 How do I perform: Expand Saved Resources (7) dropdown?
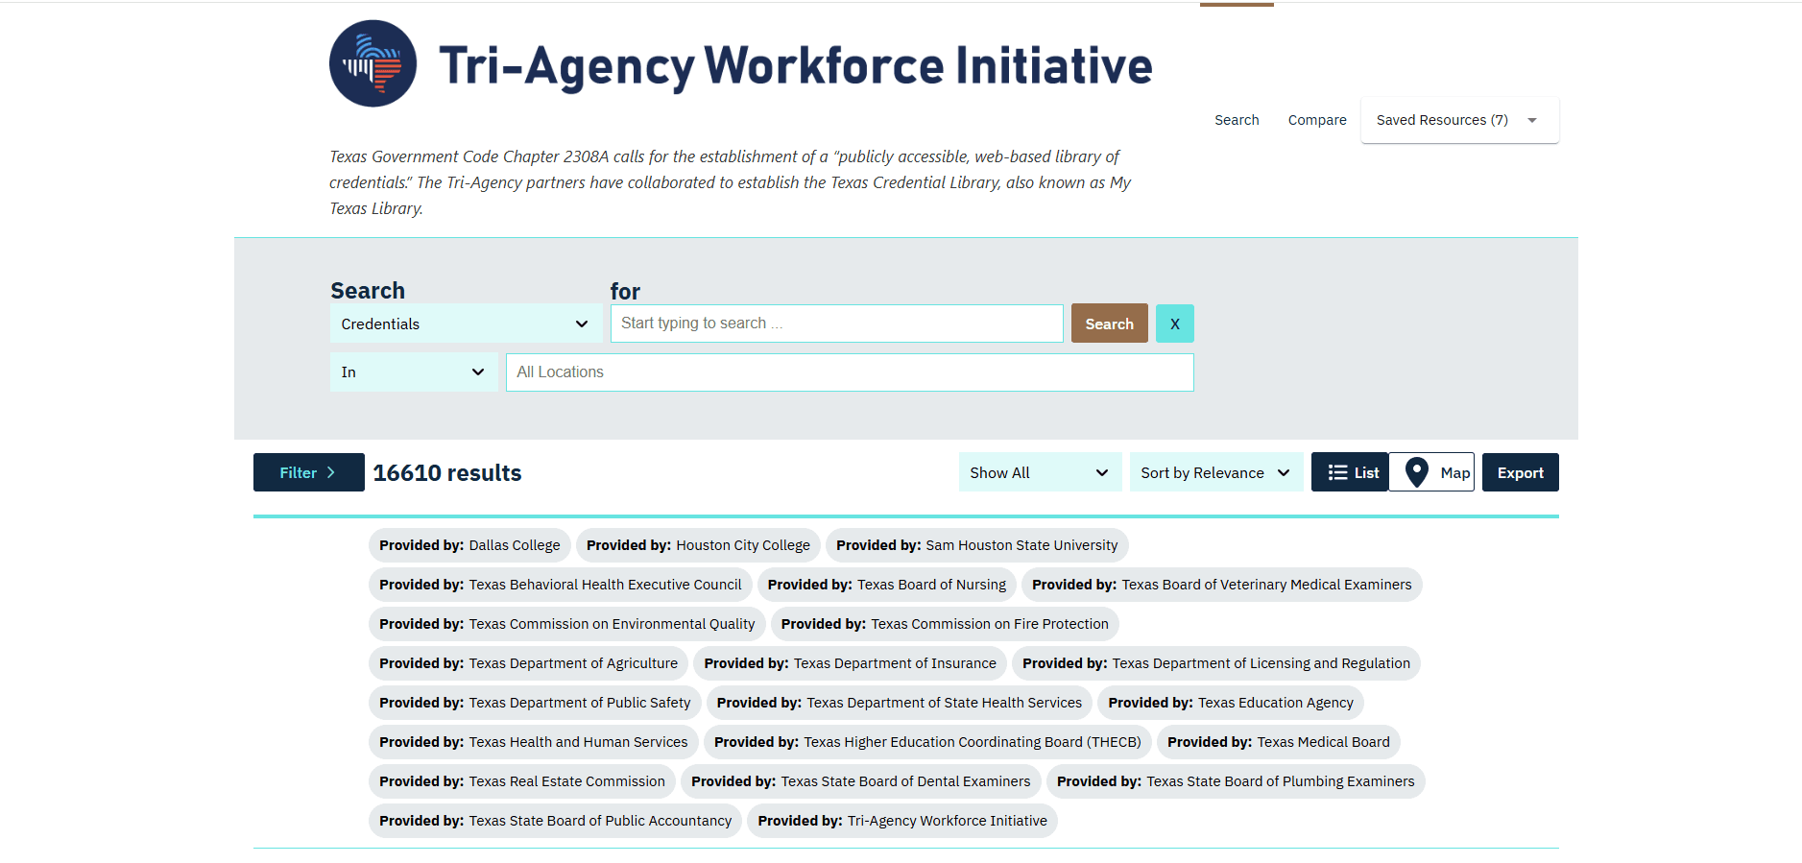click(1458, 120)
